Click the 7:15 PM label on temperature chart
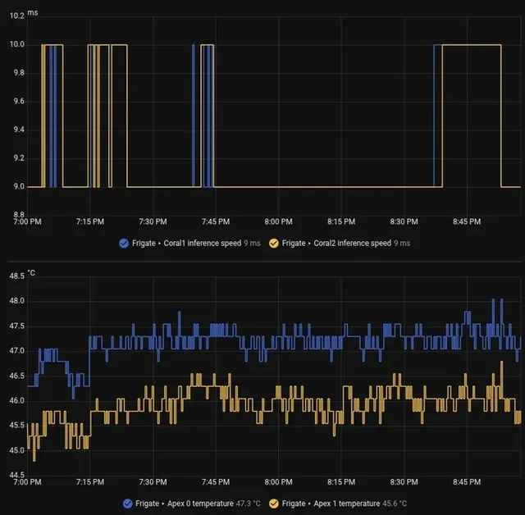This screenshot has height=515, width=525. [x=90, y=482]
